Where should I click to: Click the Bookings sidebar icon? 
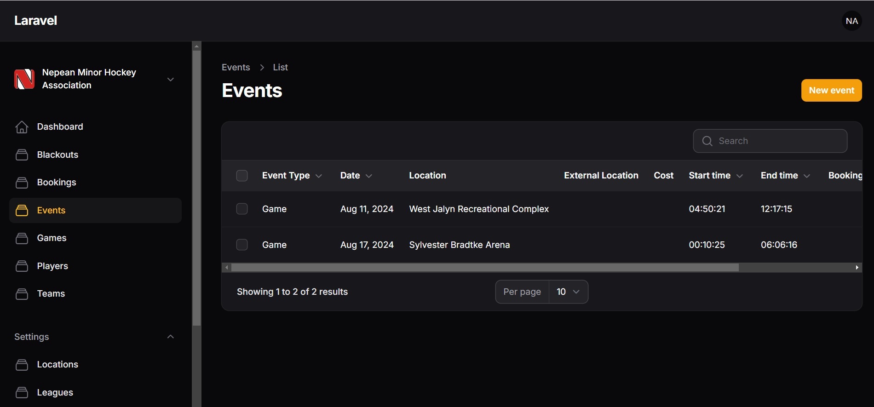(x=22, y=183)
